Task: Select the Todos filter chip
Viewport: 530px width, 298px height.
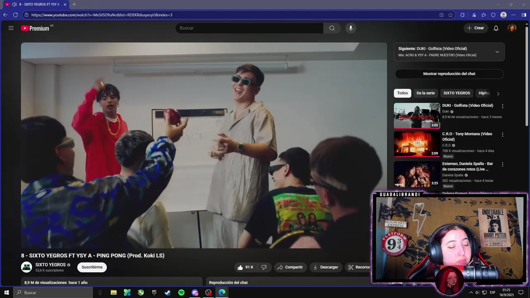Action: click(x=402, y=93)
